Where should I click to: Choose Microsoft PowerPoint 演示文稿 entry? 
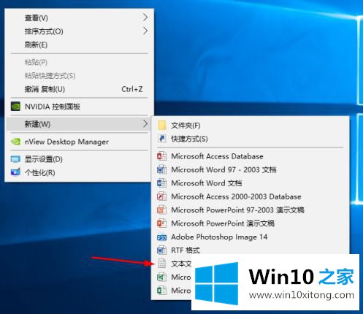pos(251,223)
